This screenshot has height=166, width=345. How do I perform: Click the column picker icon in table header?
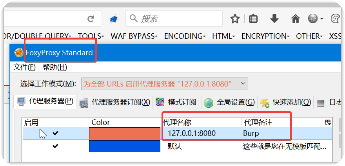pos(327,123)
